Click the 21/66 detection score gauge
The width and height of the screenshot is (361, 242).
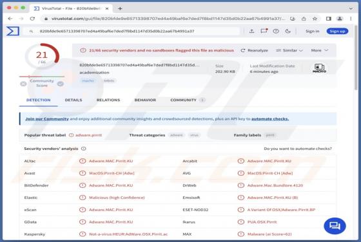pyautogui.click(x=42, y=57)
